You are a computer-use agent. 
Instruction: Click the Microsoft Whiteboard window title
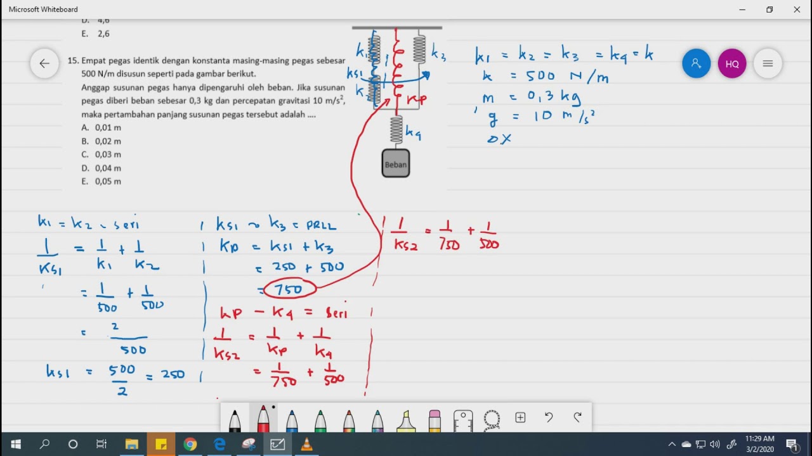click(x=43, y=9)
